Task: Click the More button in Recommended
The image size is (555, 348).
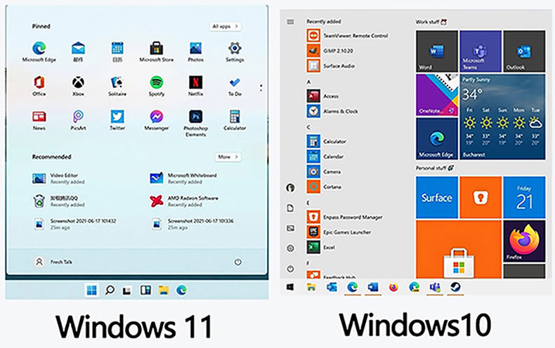Action: pos(228,156)
